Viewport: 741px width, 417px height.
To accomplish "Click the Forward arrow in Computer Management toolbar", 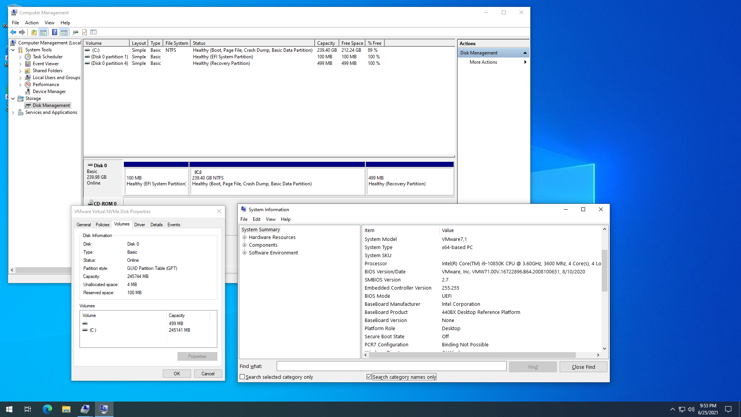I will coord(22,32).
